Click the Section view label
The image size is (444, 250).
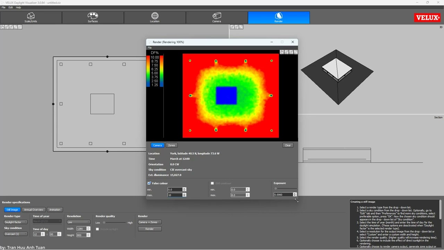(x=438, y=117)
